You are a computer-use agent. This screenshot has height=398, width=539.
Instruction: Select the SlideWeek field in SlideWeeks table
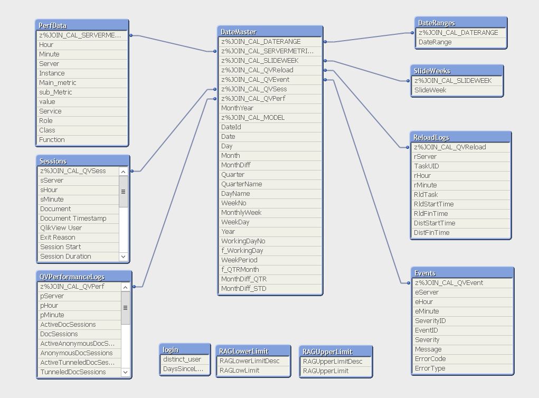point(457,90)
